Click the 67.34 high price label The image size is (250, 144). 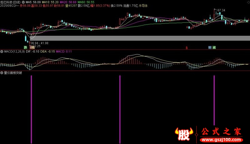[x=221, y=10]
